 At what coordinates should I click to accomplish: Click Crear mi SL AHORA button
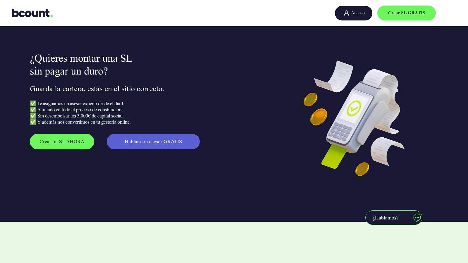62,141
